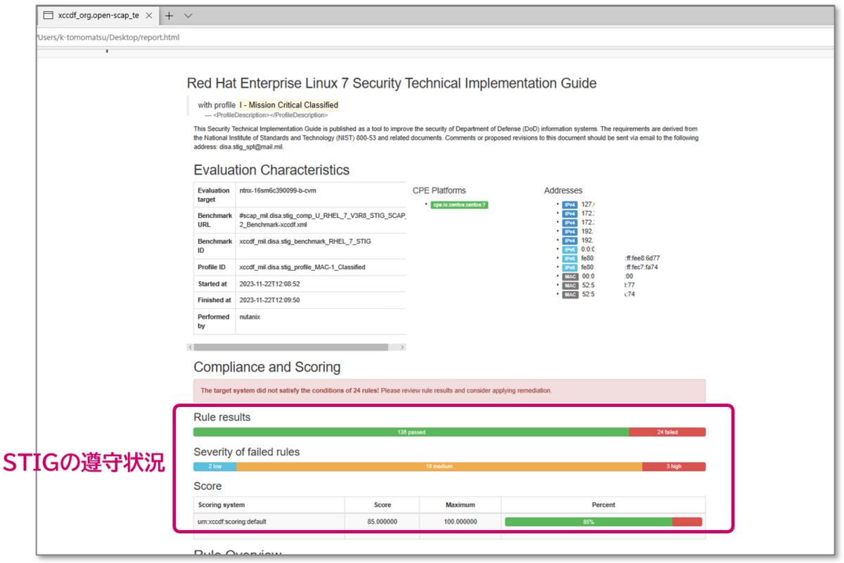Click the 'CPE Platforms' heading
This screenshot has height=563, width=844.
click(x=439, y=190)
